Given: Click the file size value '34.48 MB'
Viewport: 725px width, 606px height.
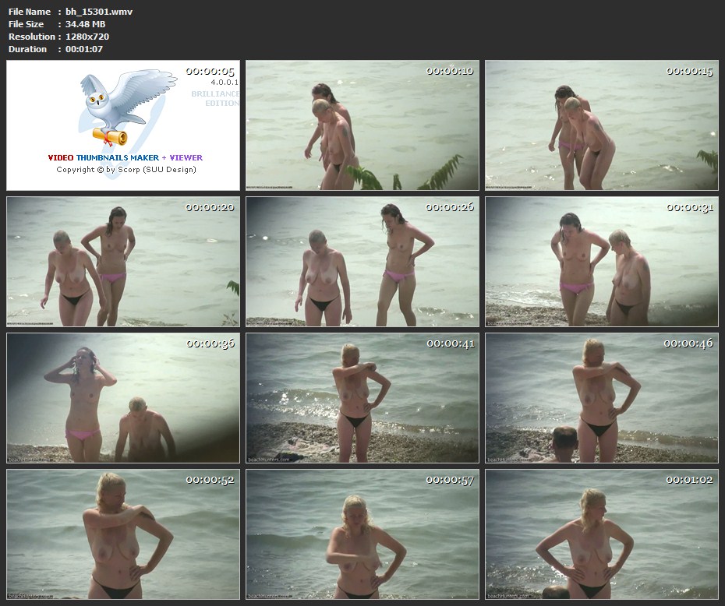Looking at the screenshot, I should point(86,24).
